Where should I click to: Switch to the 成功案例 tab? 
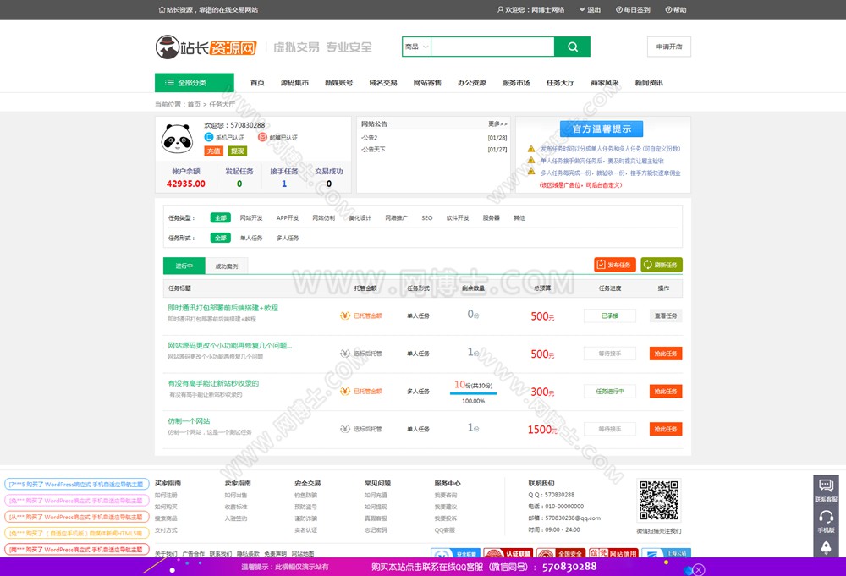point(227,266)
